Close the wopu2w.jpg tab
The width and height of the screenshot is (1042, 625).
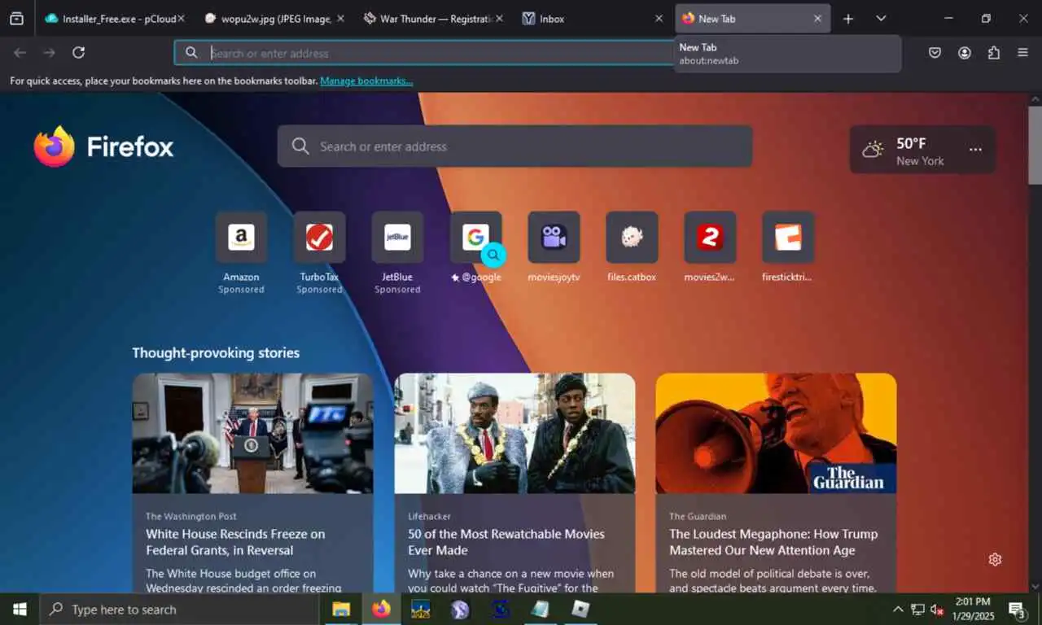coord(340,18)
